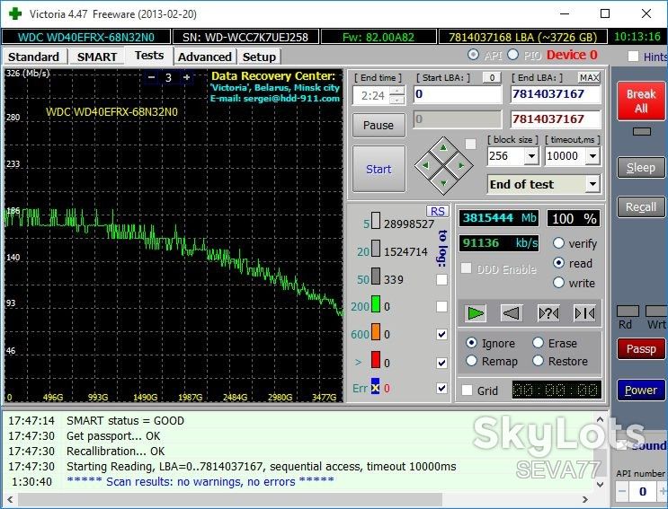Open the Setup tab
Screen dimensions: 668x509
259,57
